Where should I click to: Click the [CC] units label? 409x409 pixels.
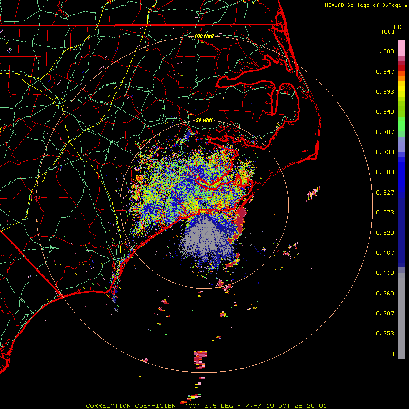388,31
